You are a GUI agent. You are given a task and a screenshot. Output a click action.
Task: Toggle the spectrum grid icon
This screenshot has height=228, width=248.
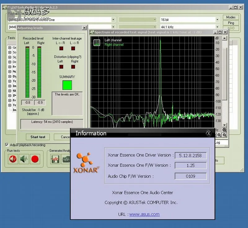click(97, 43)
